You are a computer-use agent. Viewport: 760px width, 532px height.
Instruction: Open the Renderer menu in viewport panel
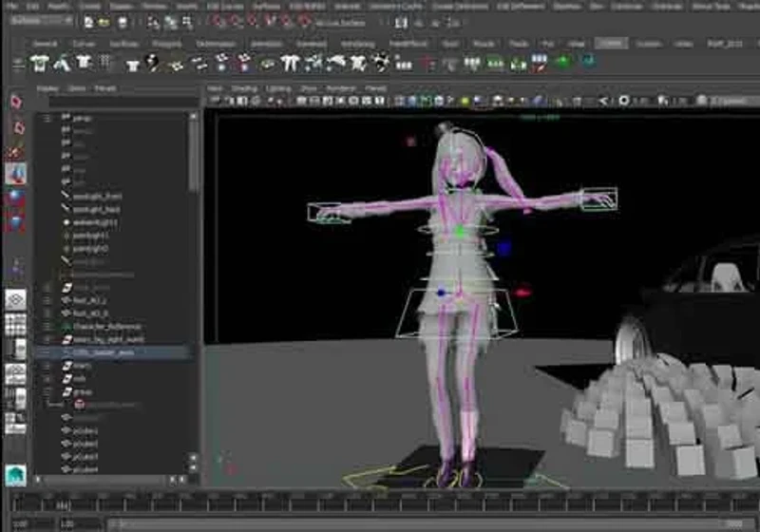[x=341, y=88]
